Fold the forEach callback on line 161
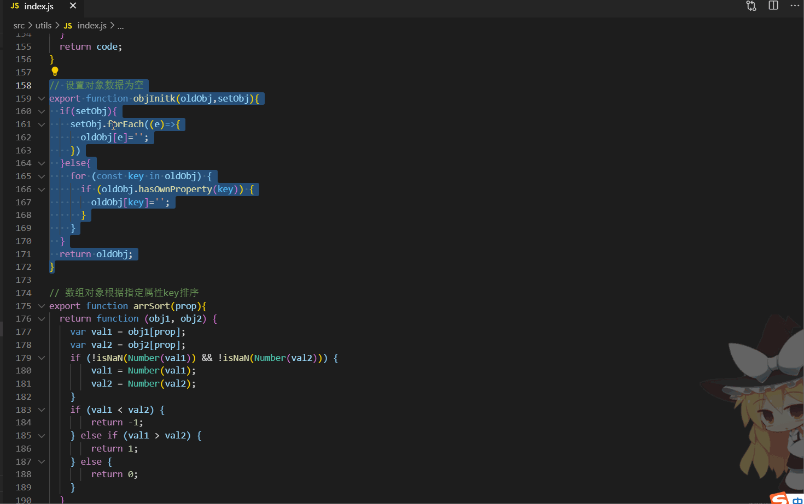The height and width of the screenshot is (504, 804). coord(42,124)
